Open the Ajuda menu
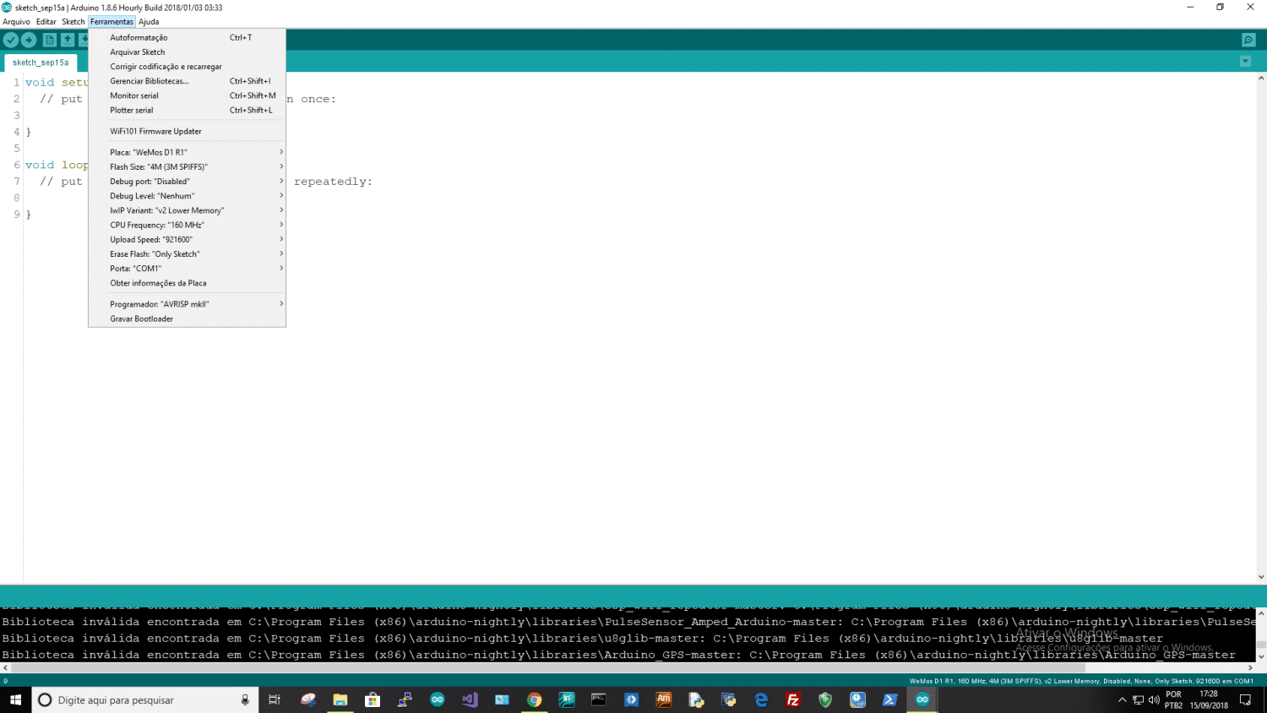This screenshot has width=1267, height=713. point(149,22)
